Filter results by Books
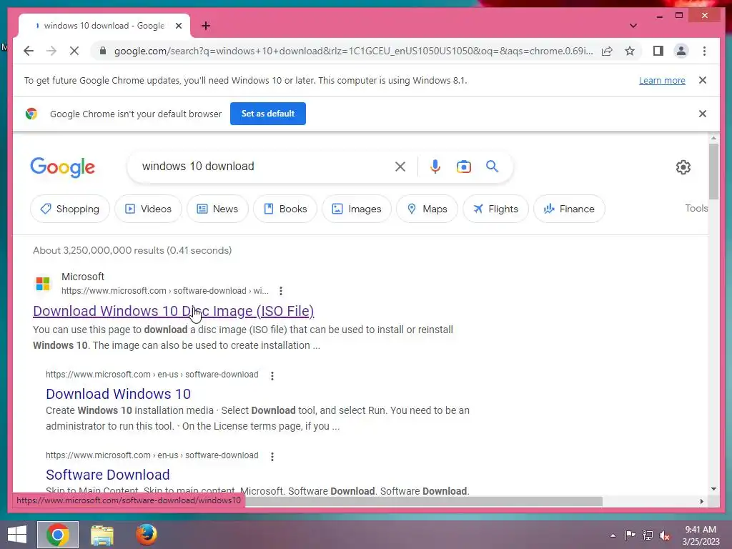The image size is (732, 549). [285, 209]
